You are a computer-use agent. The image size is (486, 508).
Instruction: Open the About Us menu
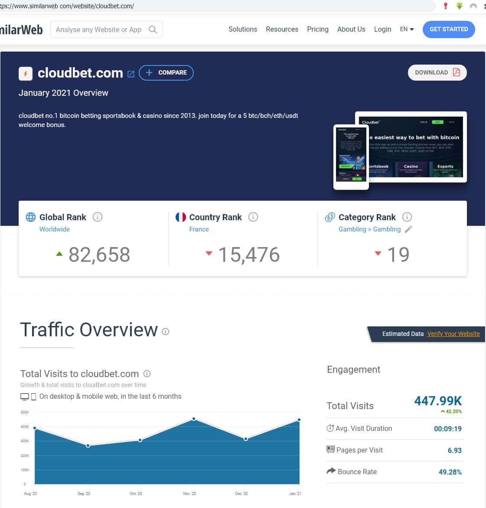351,29
